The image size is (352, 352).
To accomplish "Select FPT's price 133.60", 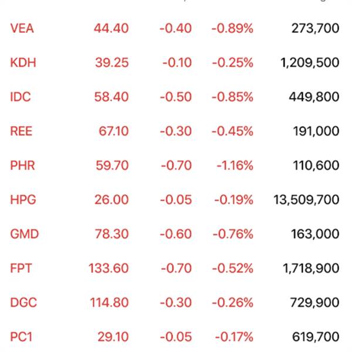I will 109,268.
